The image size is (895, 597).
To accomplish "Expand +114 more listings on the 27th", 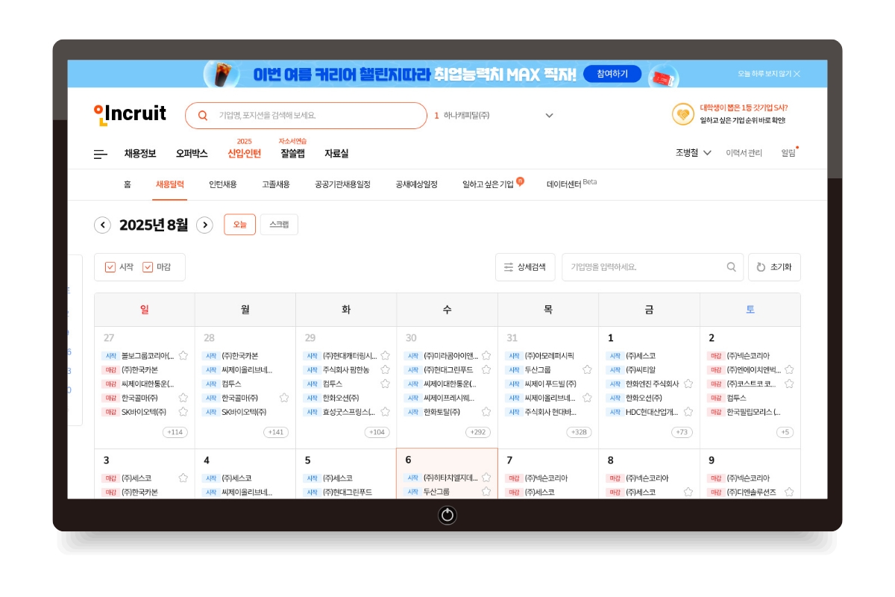I will [175, 432].
